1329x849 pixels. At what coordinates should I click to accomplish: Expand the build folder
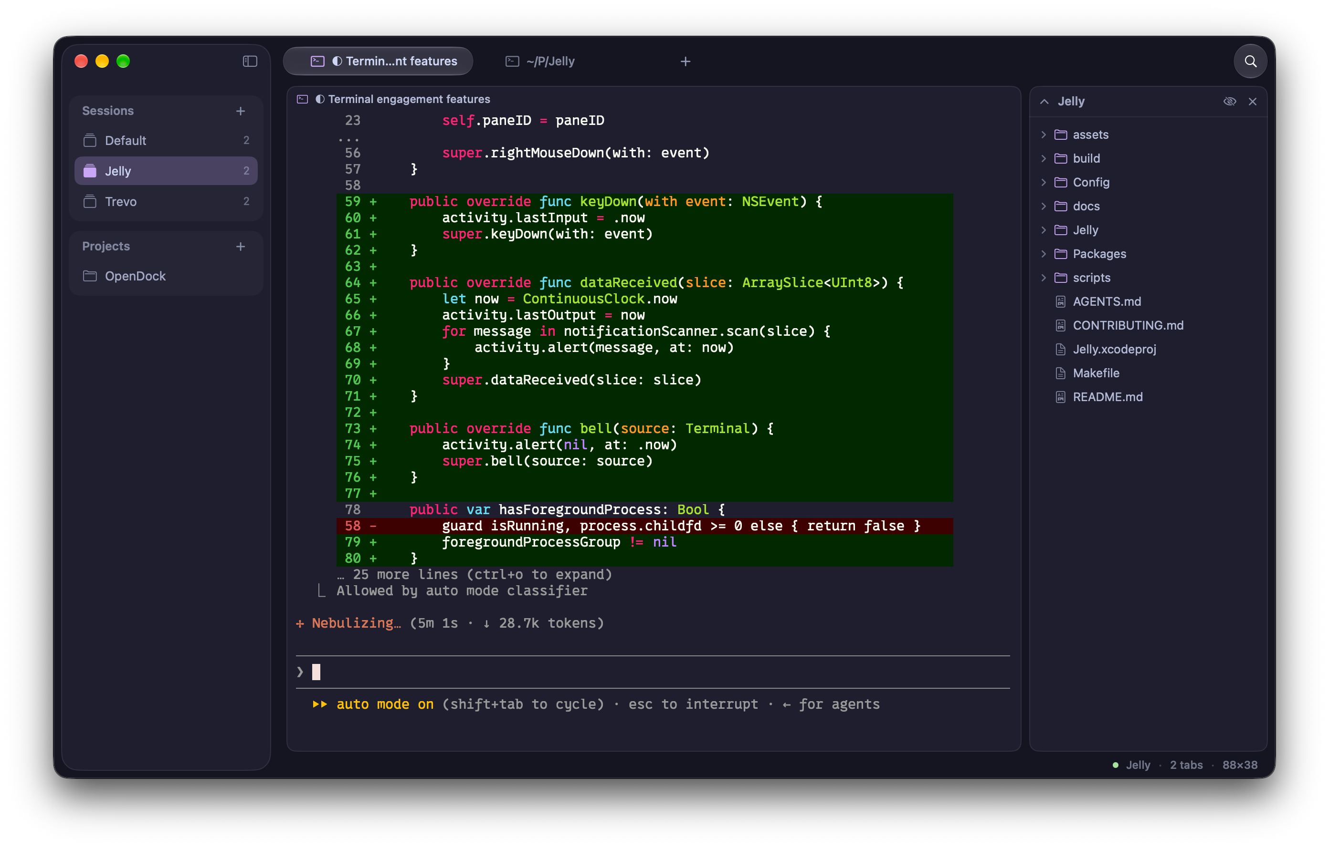(1044, 159)
